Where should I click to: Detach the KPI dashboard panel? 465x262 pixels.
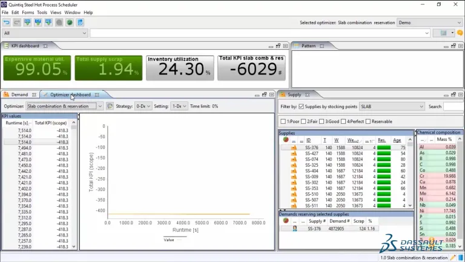pos(278,45)
